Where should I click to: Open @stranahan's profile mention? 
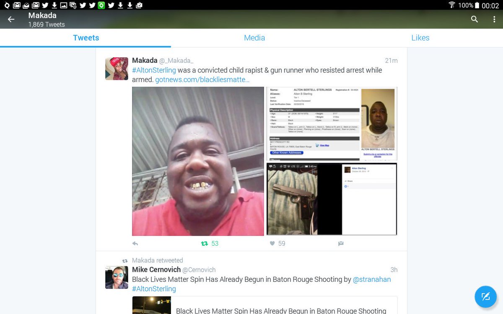(372, 280)
